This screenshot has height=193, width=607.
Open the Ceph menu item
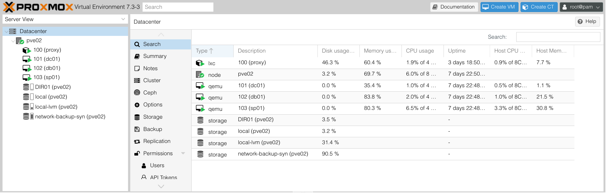[x=161, y=93]
